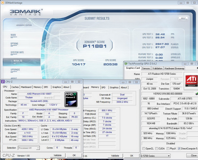
Task: Click the Multiplier value x 14.0
Action: pyautogui.click(x=28, y=133)
